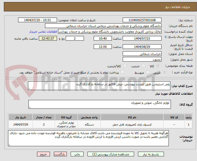Select the متوسط purchase type radio
This screenshot has height=161, width=197.
pos(148,72)
